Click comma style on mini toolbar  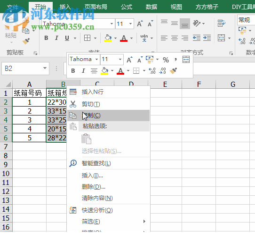pos(175,60)
